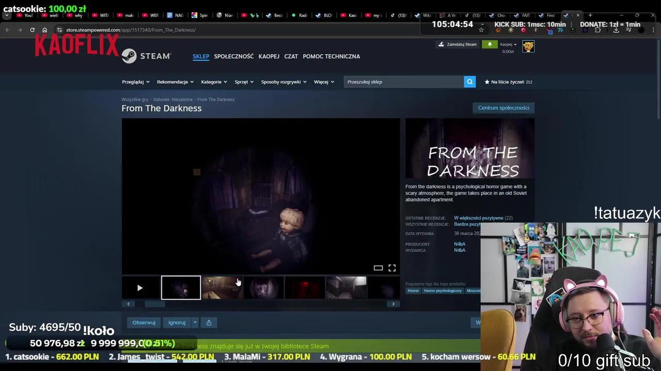Click the browser address bar URL

click(x=131, y=30)
